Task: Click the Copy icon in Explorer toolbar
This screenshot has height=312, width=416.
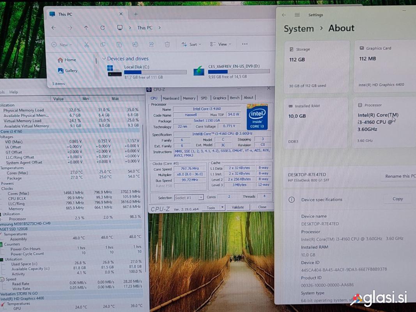Action: click(x=103, y=44)
